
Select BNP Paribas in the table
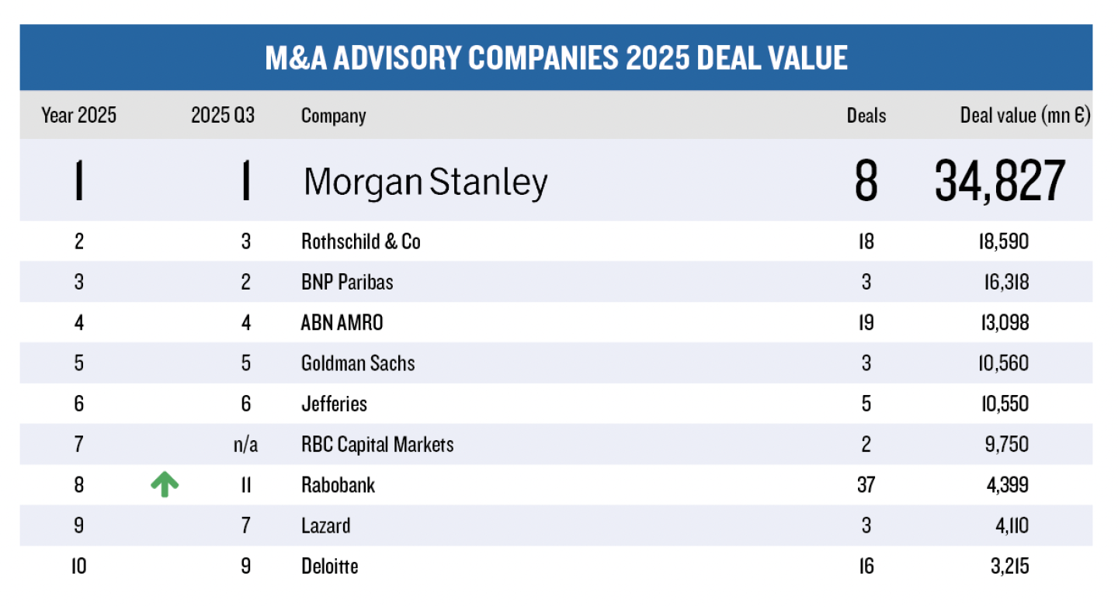click(x=347, y=282)
